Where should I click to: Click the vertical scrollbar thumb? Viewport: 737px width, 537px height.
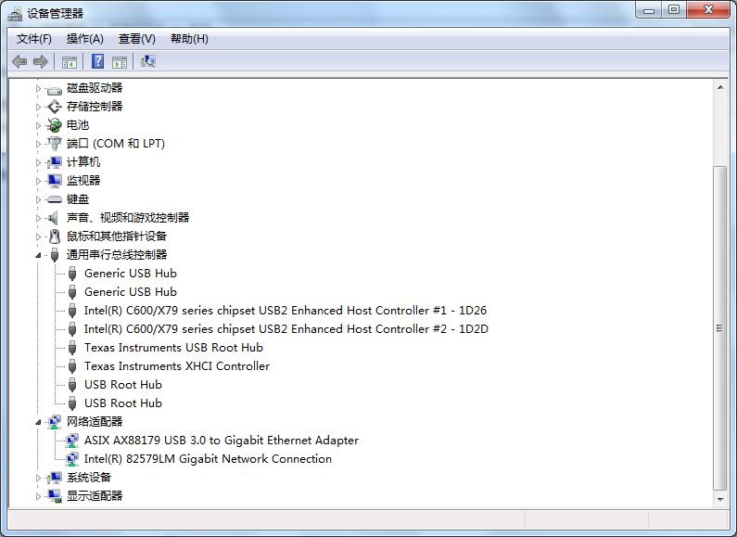719,328
